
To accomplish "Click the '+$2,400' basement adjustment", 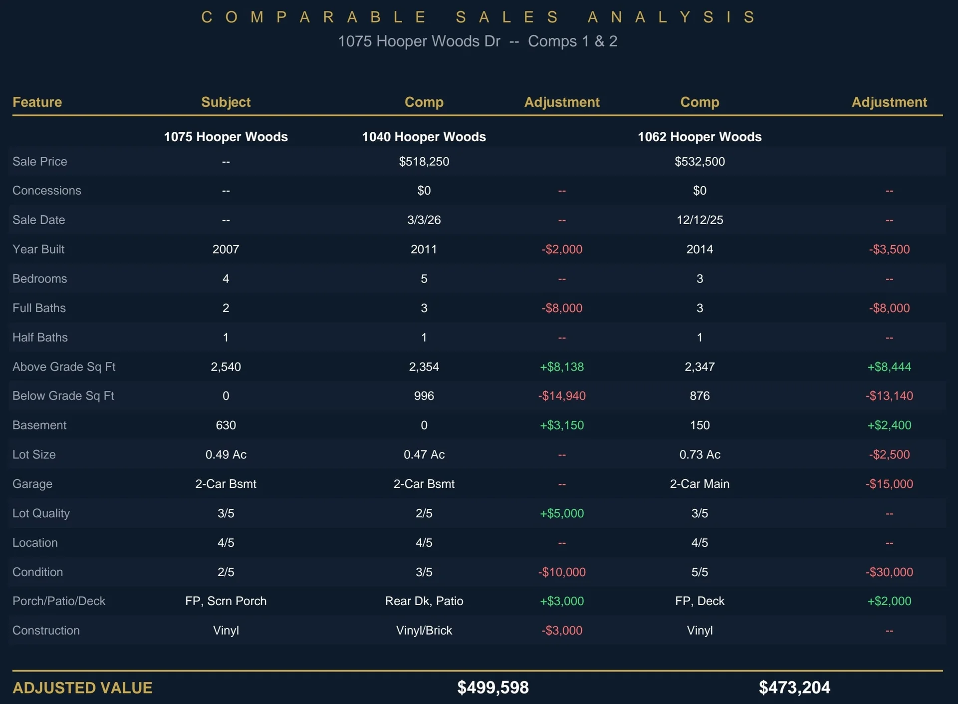I will (889, 425).
